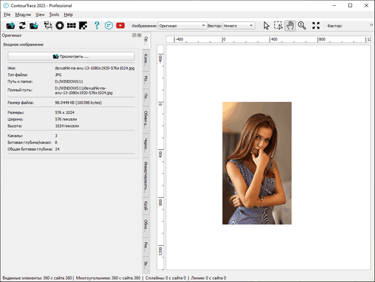This screenshot has width=375, height=282.
Task: Click the teal hexagon ContourTrace icon
Action: click(x=108, y=26)
